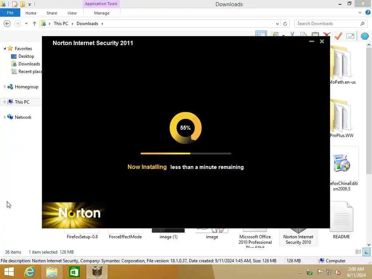Expand the Network tree node
This screenshot has width=372, height=279.
(x=5, y=117)
